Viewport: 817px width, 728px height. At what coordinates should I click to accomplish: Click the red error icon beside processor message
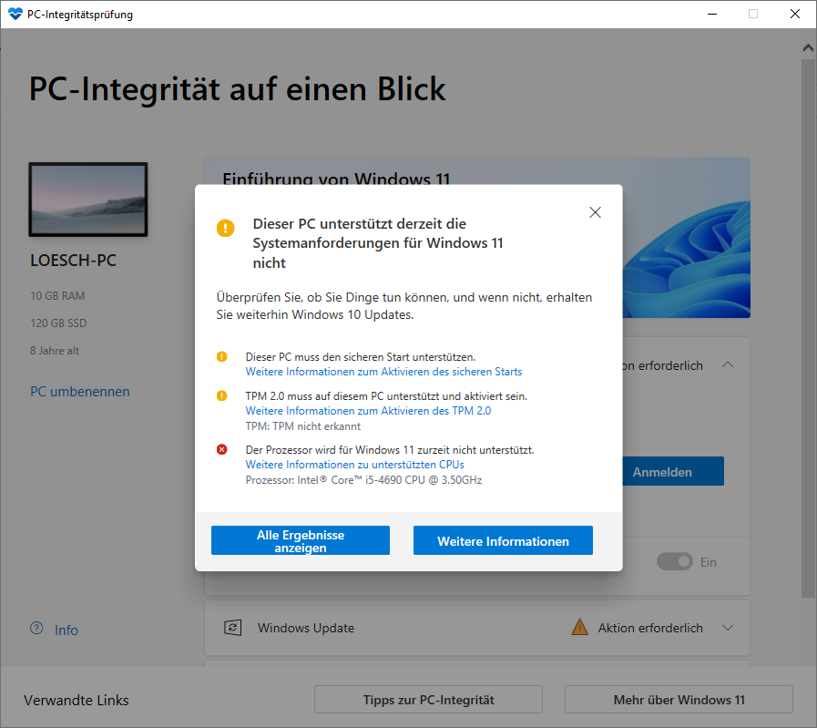[221, 450]
